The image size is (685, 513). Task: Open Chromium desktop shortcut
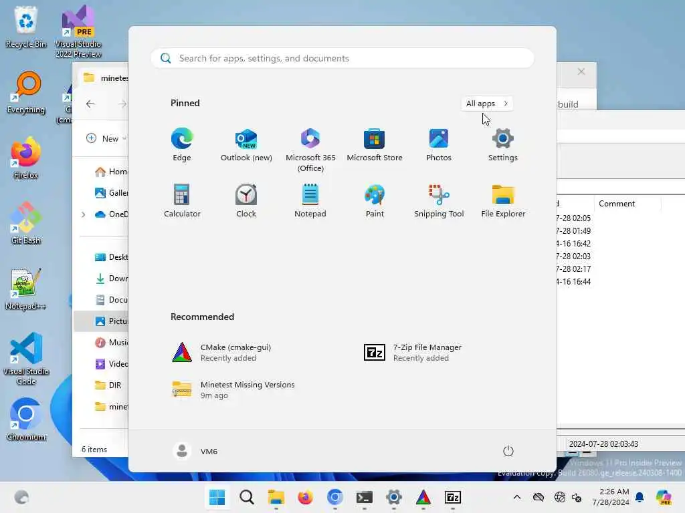(x=26, y=419)
